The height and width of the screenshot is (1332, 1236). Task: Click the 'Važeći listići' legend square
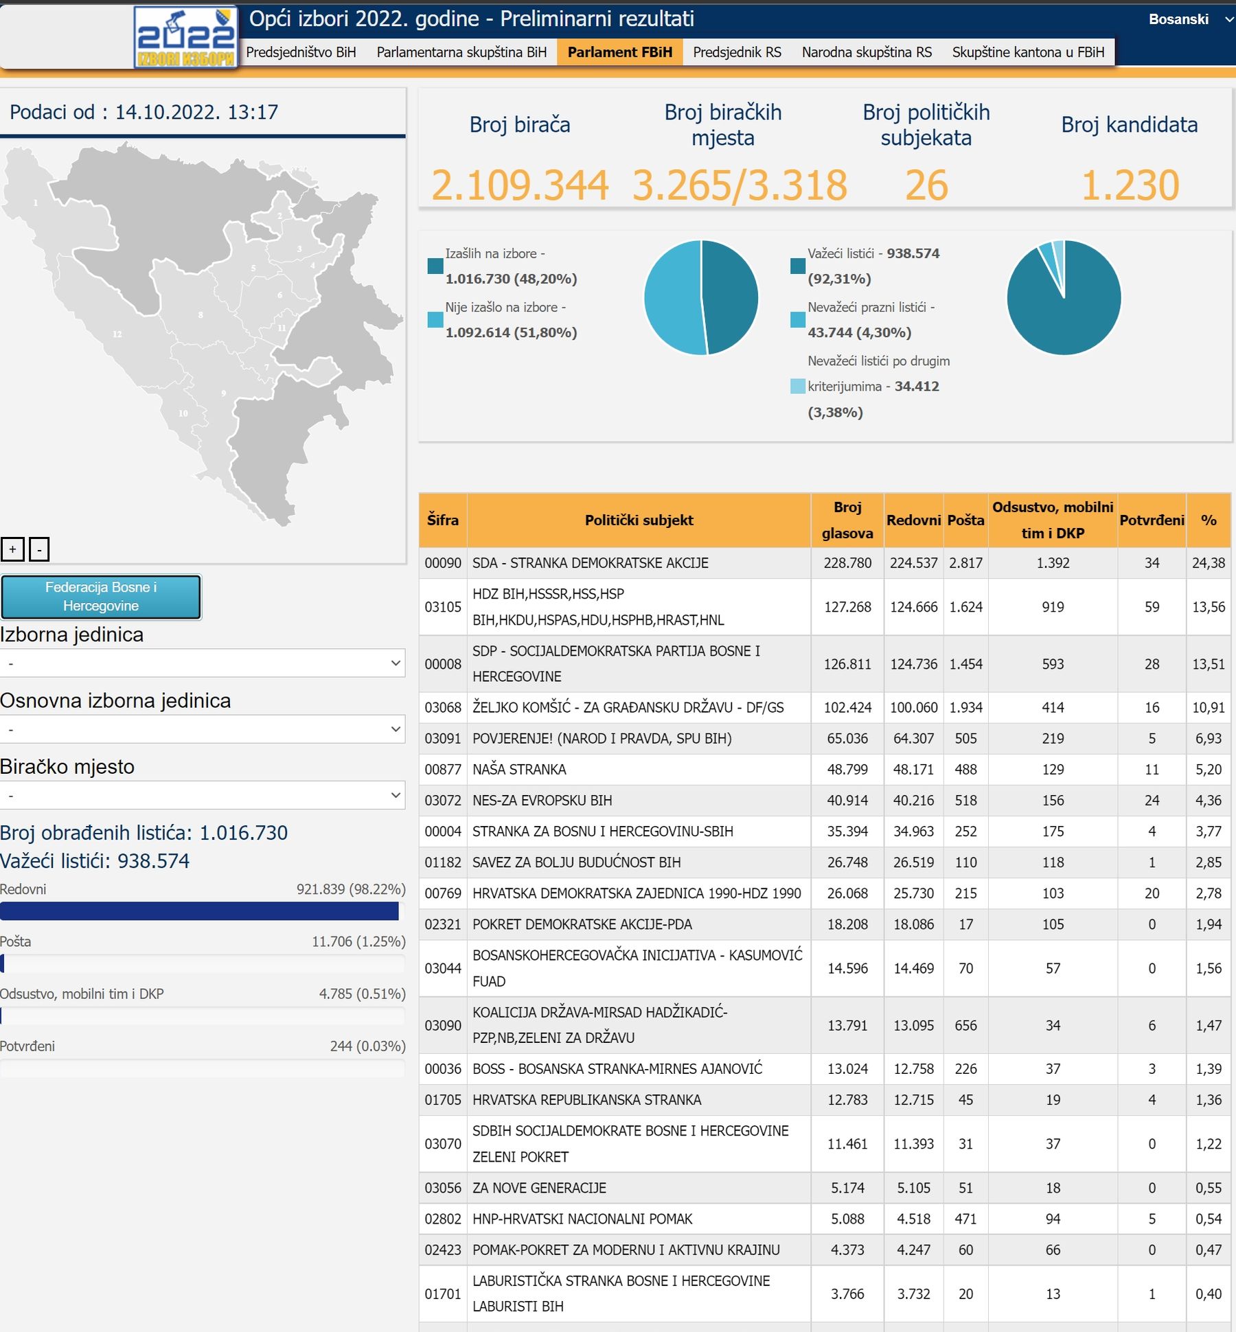[x=797, y=266]
